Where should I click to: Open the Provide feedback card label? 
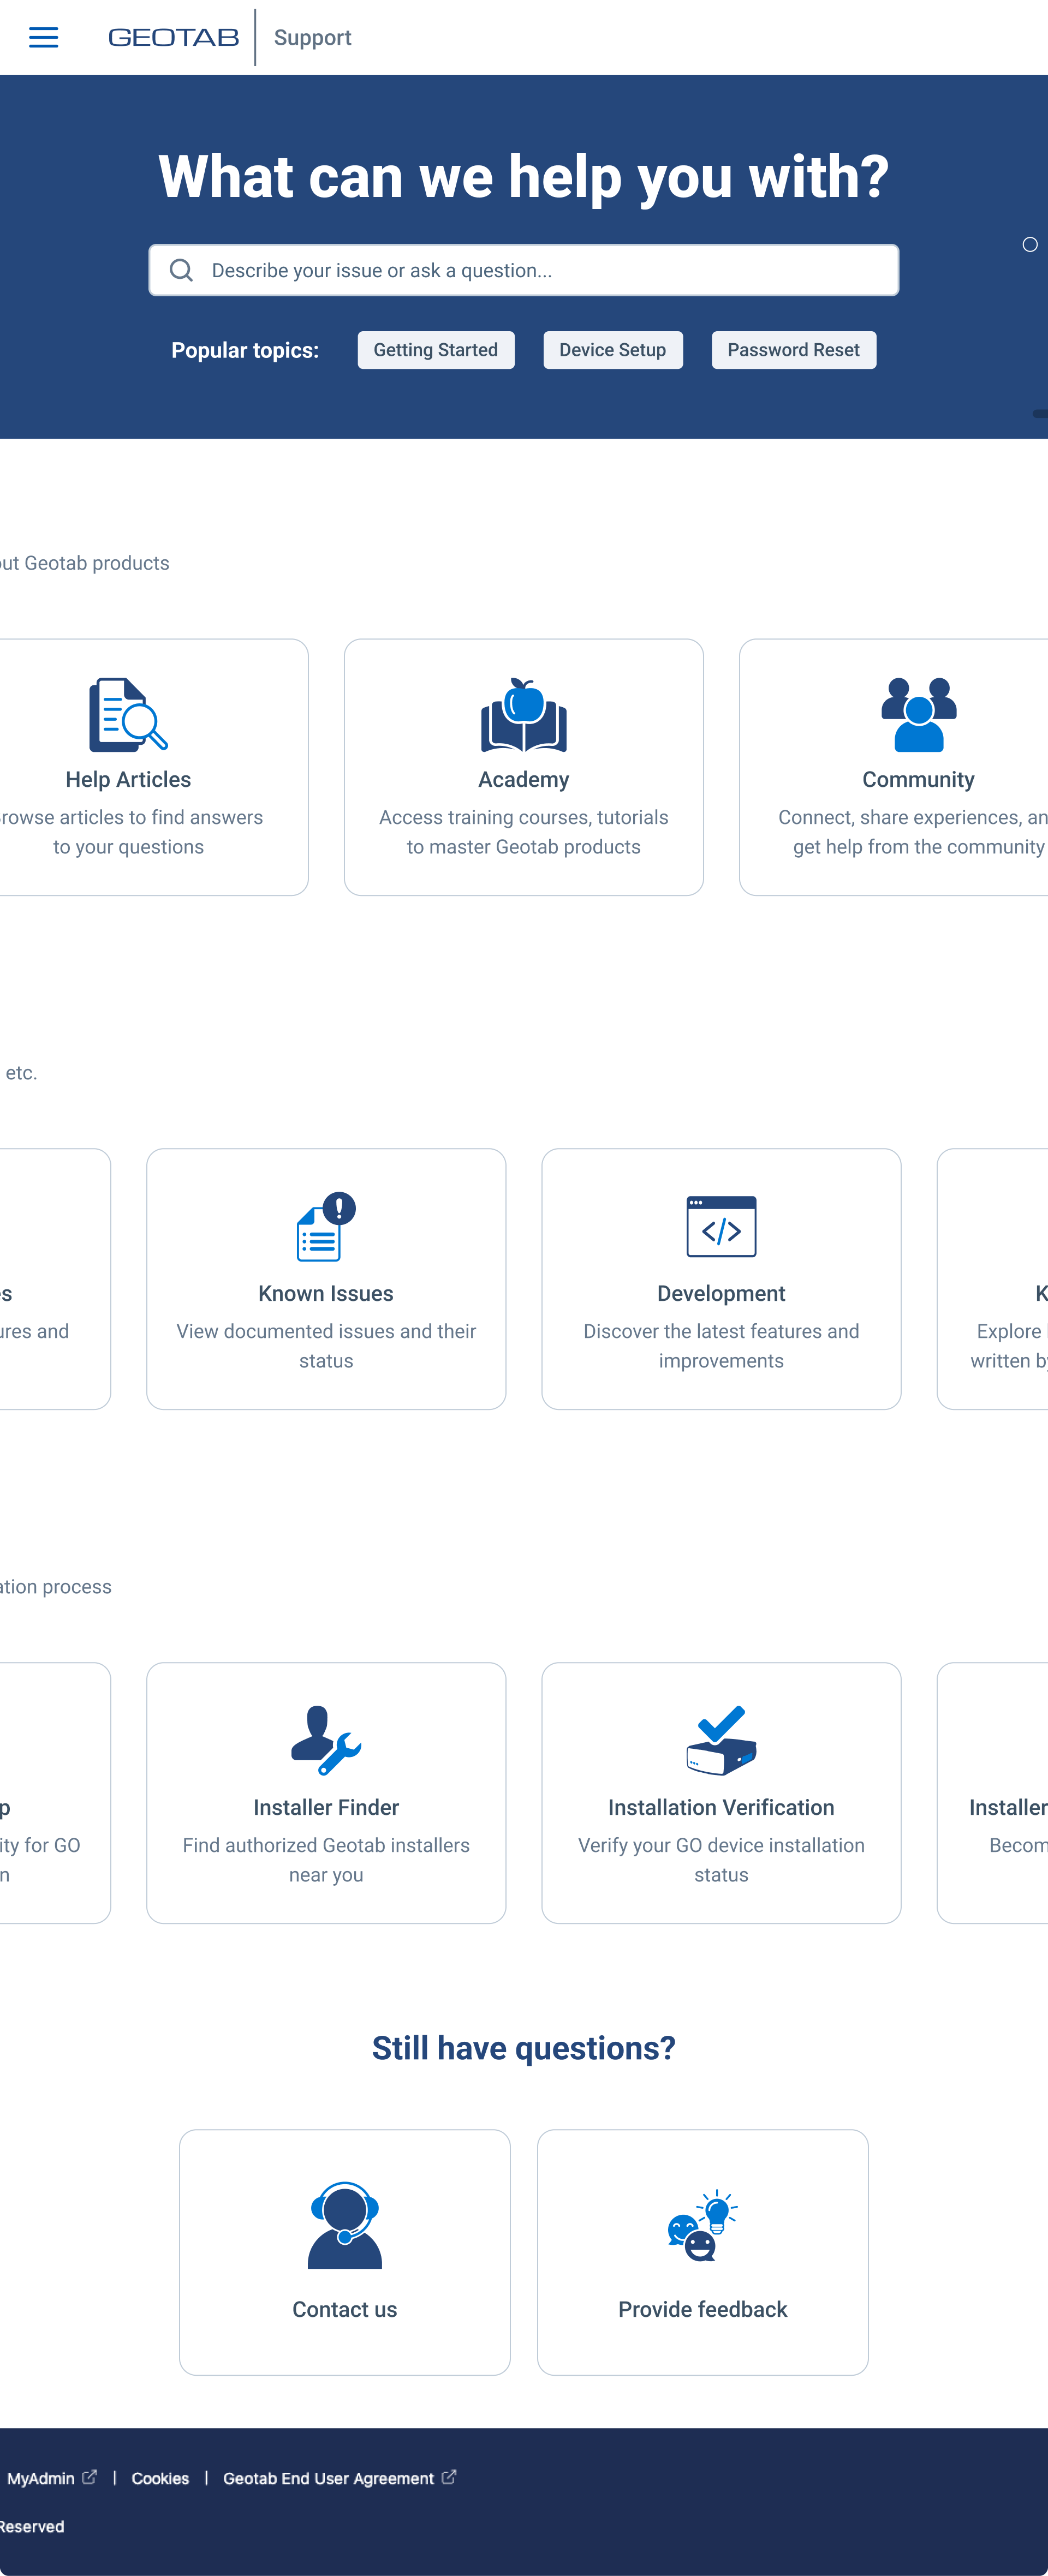point(703,2310)
